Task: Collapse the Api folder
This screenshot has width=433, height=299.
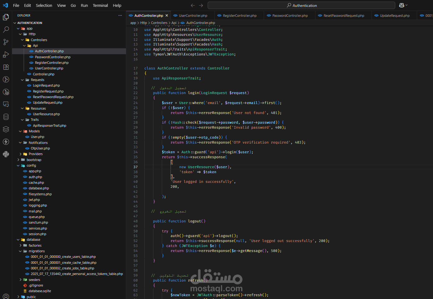Action: [x=24, y=45]
